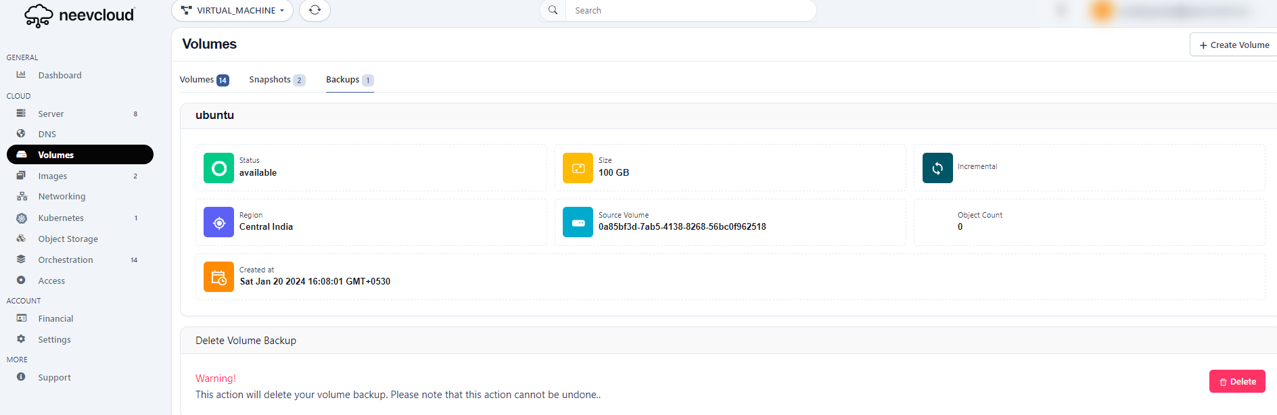Viewport: 1277px width, 415px height.
Task: Navigate to Support in the sidebar
Action: 54,377
